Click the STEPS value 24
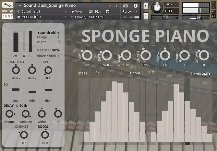The image size is (217, 151). pos(97,73)
